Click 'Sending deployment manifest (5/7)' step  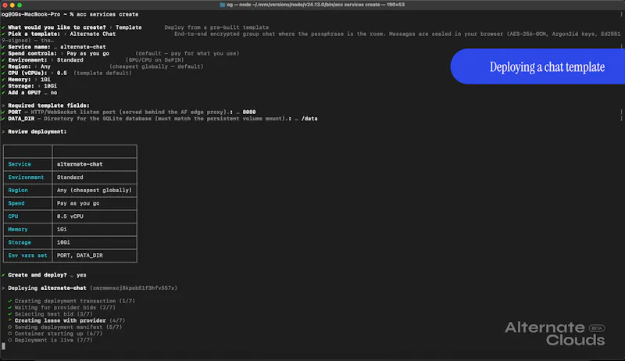pyautogui.click(x=68, y=327)
